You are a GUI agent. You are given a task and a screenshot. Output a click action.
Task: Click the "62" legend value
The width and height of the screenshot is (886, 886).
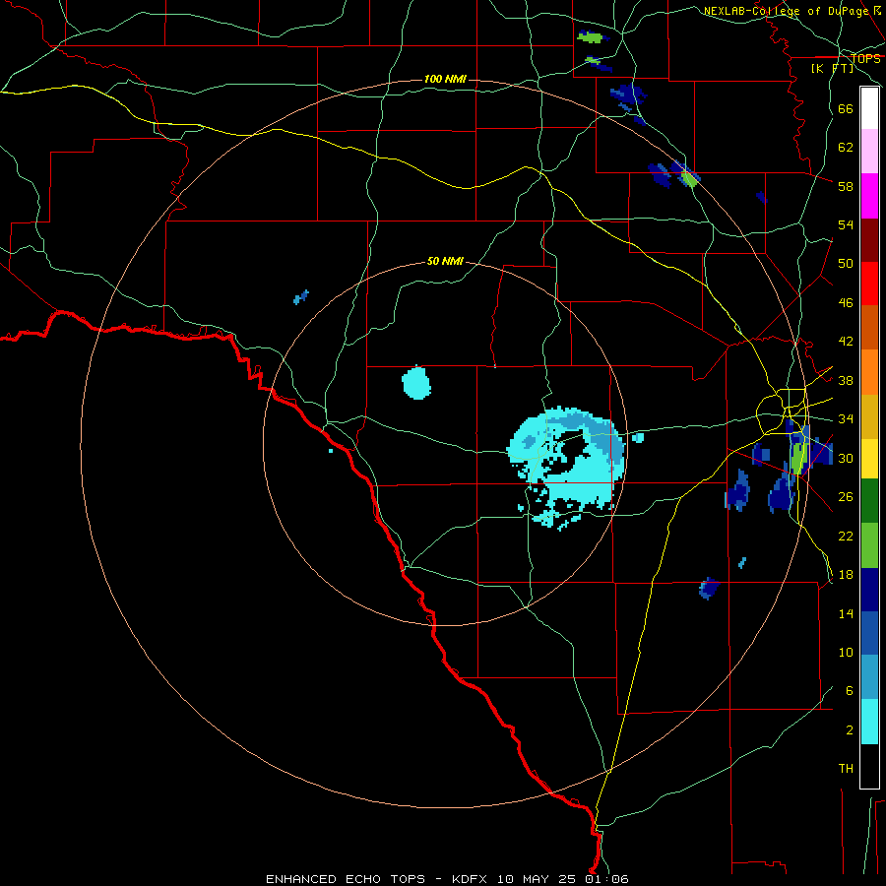[x=846, y=148]
